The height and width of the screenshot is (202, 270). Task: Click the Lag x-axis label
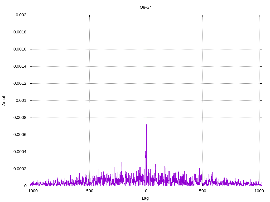pyautogui.click(x=145, y=198)
